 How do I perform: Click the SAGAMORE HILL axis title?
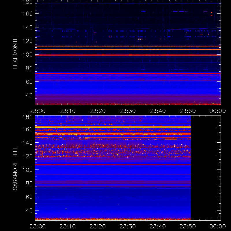click(15, 168)
